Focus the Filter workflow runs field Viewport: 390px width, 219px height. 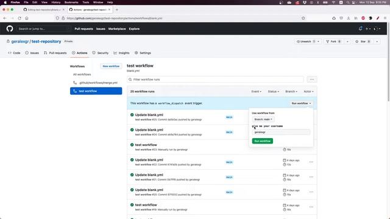(215, 80)
